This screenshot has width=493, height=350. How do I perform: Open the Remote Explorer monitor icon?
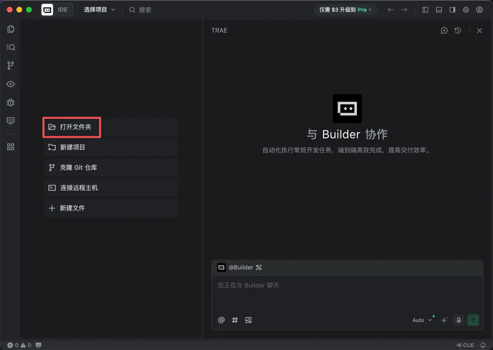click(x=10, y=121)
